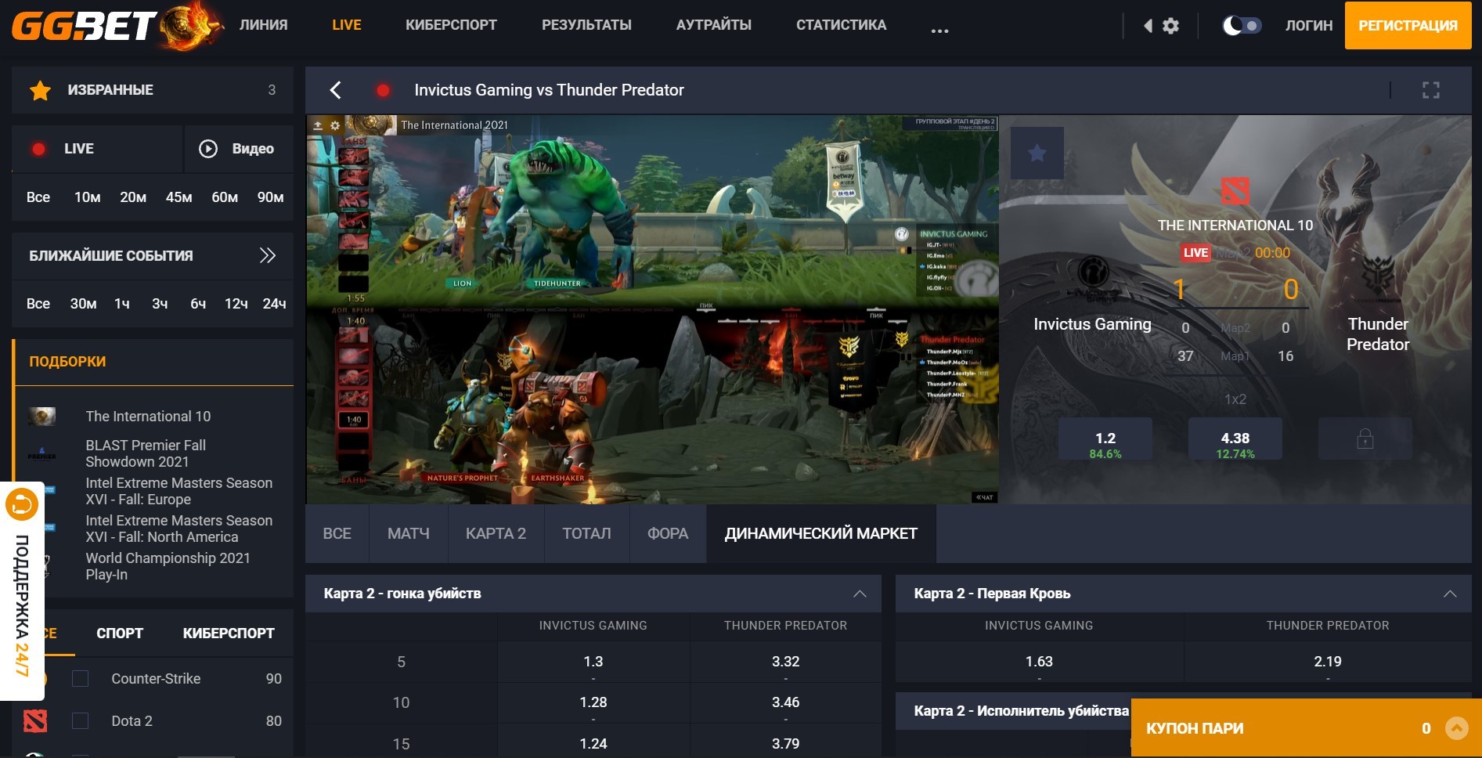The height and width of the screenshot is (758, 1482).
Task: Switch to the МАТЧ markets tab
Action: pyautogui.click(x=409, y=534)
